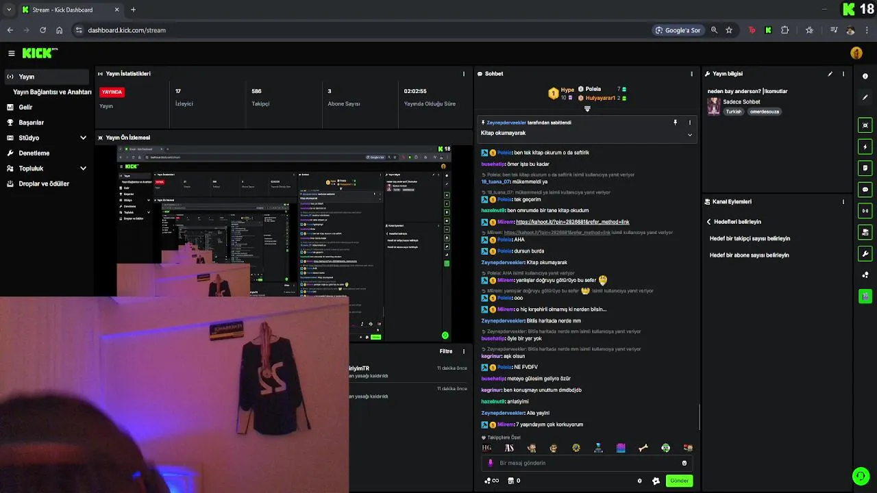Open a new browser tab

tap(133, 10)
